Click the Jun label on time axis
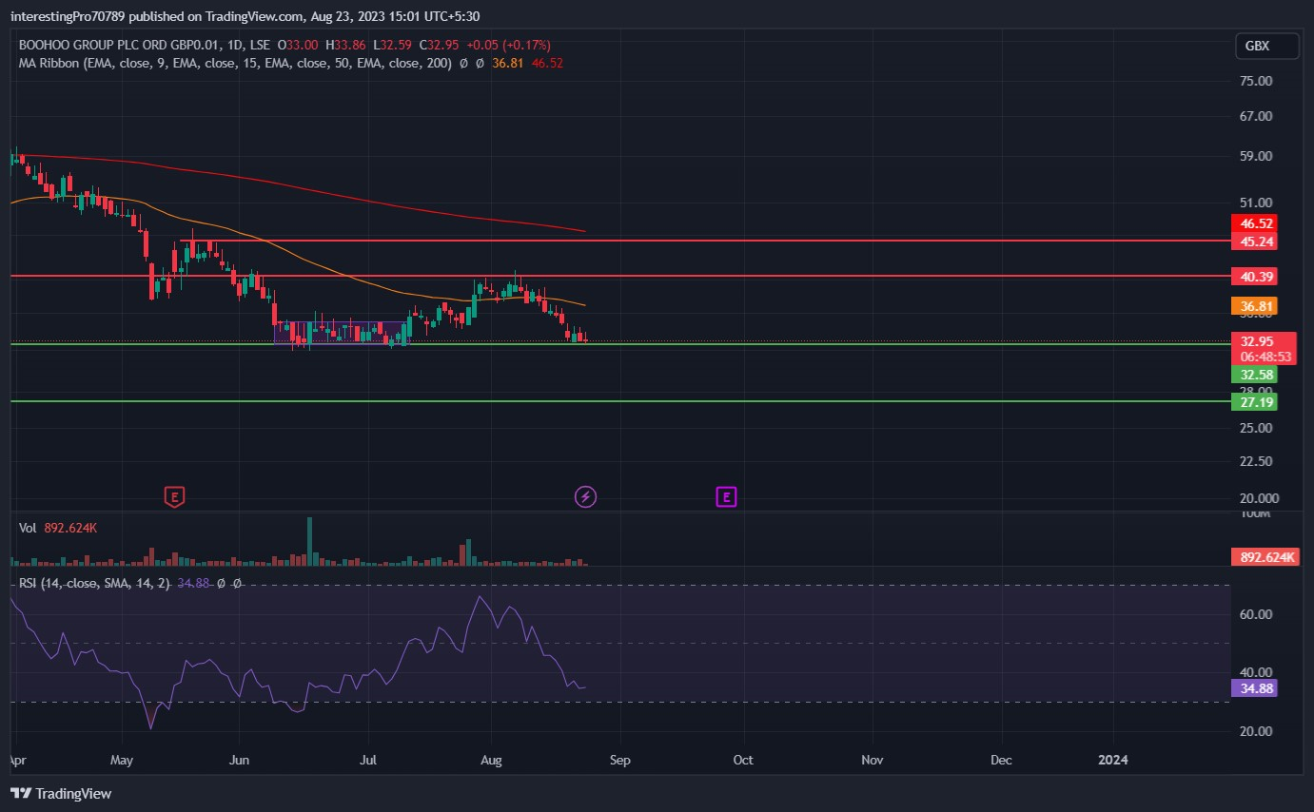 (240, 761)
